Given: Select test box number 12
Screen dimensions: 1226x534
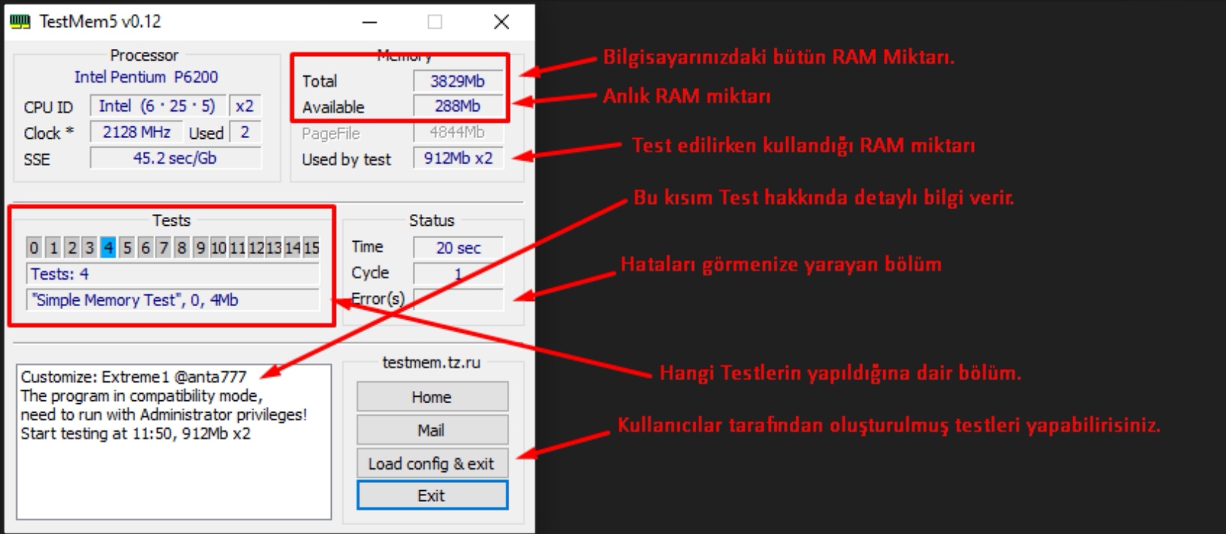Looking at the screenshot, I should [256, 248].
